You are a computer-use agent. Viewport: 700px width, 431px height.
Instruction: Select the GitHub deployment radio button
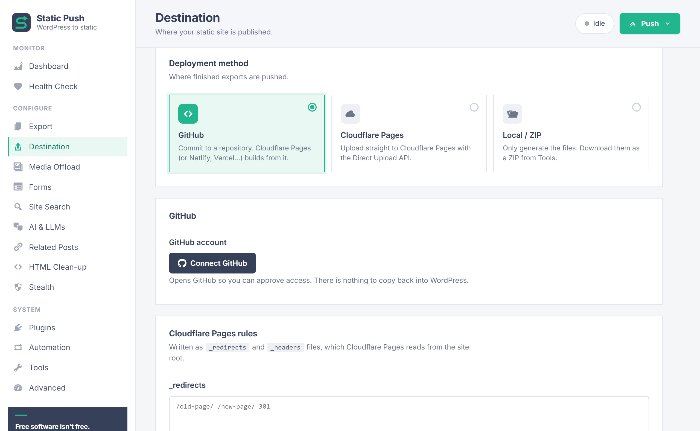pyautogui.click(x=312, y=107)
